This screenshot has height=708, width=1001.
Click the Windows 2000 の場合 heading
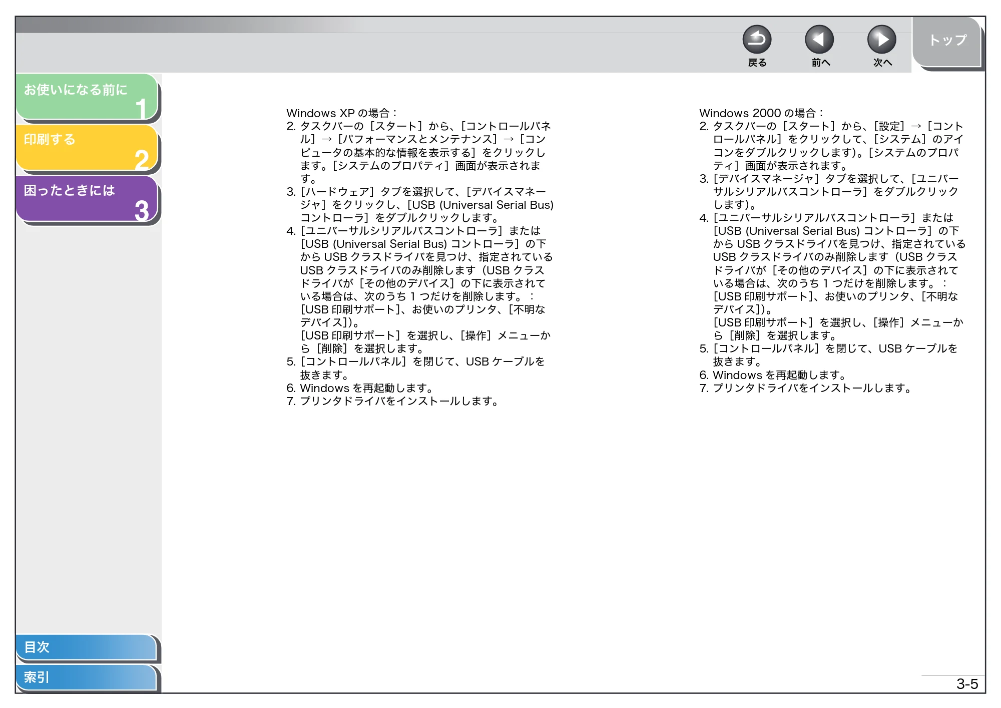coord(761,113)
